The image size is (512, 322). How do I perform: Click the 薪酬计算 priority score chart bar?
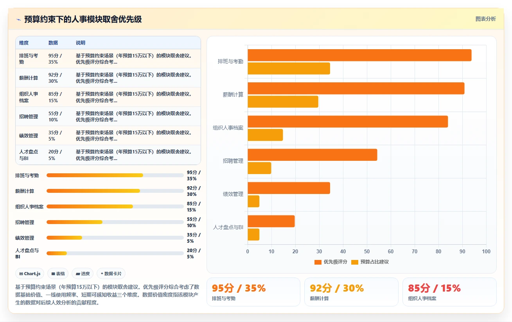356,88
